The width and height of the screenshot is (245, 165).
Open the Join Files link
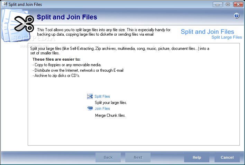pyautogui.click(x=102, y=108)
